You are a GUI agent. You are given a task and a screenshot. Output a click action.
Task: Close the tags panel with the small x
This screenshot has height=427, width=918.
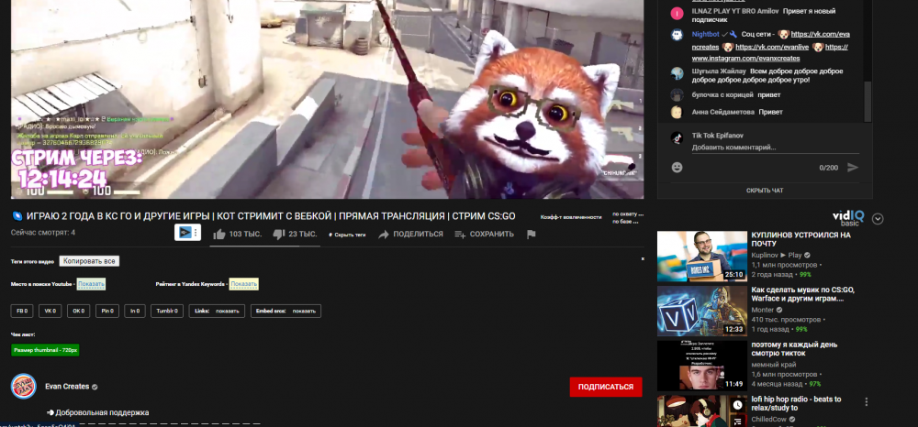[643, 258]
